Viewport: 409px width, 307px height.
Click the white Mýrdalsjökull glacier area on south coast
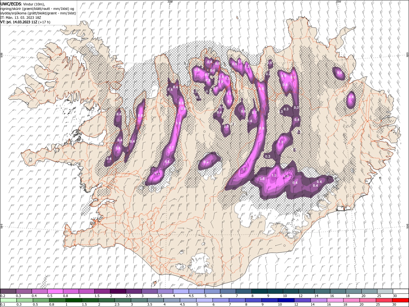coord(201,263)
